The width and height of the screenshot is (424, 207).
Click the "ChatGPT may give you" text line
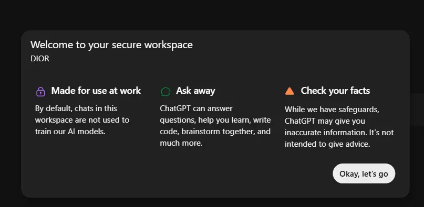[325, 121]
